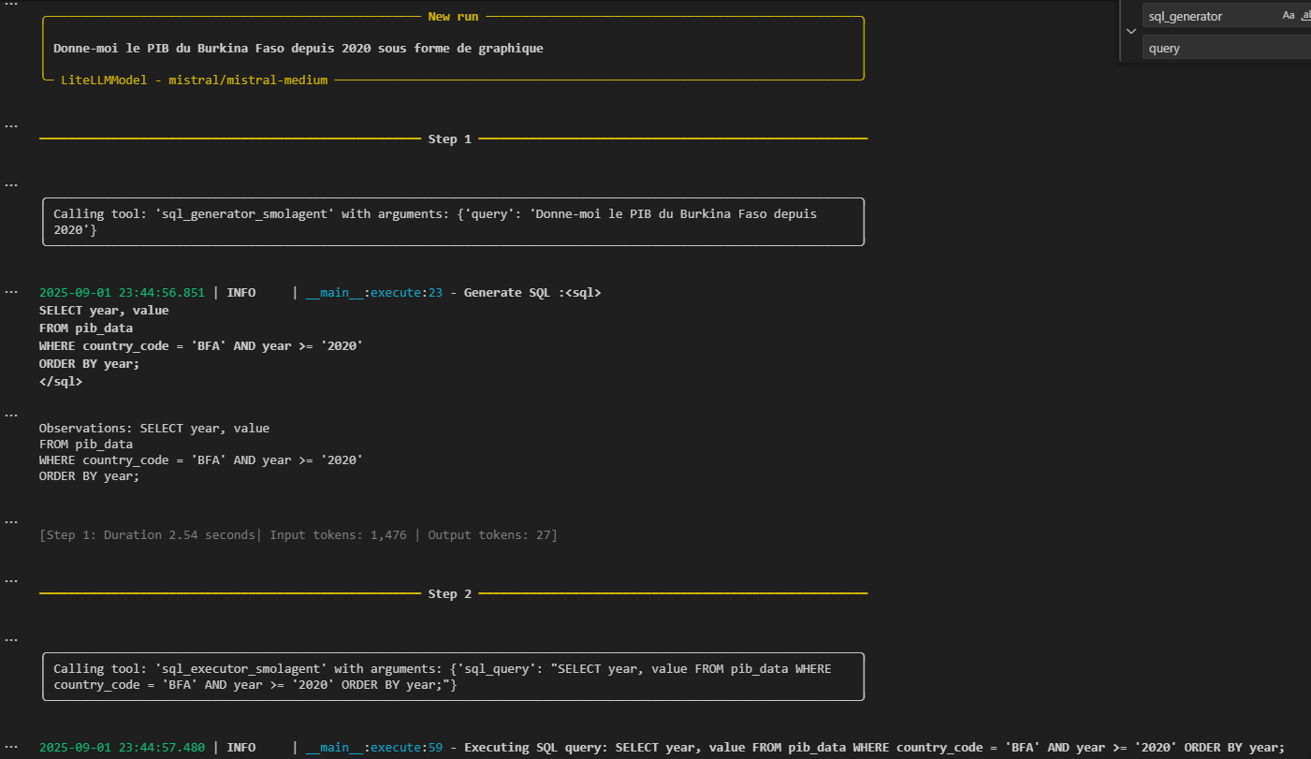Screen dimensions: 1311x759
Task: Click the execute:23 log source reference
Action: click(406, 293)
